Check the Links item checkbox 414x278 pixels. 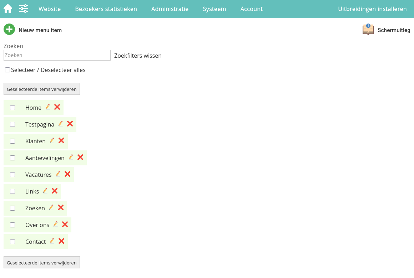pyautogui.click(x=12, y=191)
